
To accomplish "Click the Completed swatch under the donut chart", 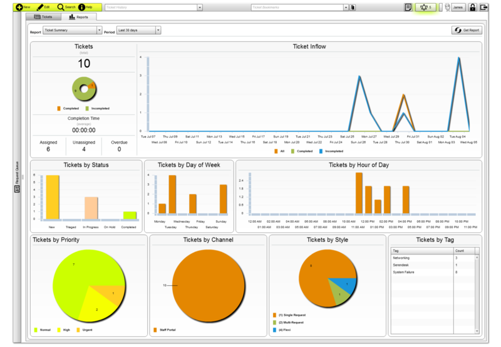I will [x=59, y=108].
